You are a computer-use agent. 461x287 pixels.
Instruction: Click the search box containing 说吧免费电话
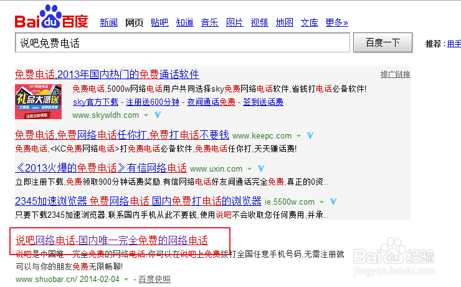point(183,42)
